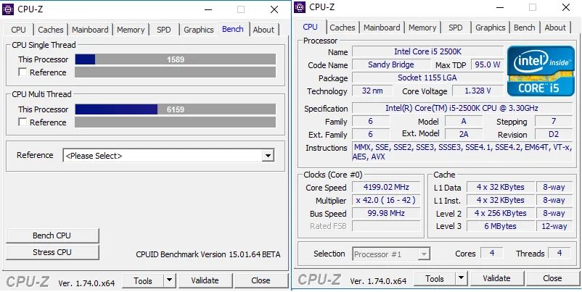Maximize the right CPU-Z window
This screenshot has height=292, width=582.
[533, 7]
